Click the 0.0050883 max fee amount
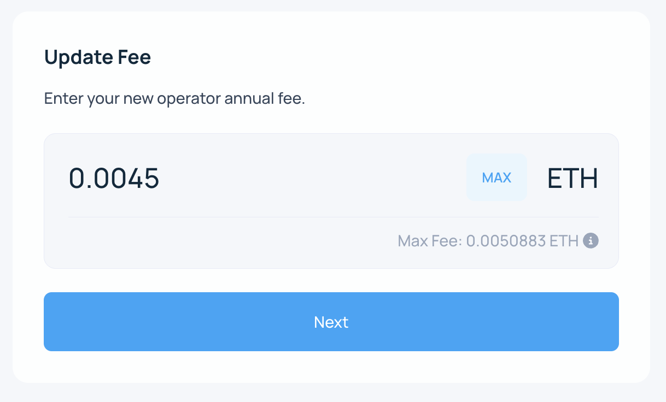The image size is (666, 402). (506, 241)
